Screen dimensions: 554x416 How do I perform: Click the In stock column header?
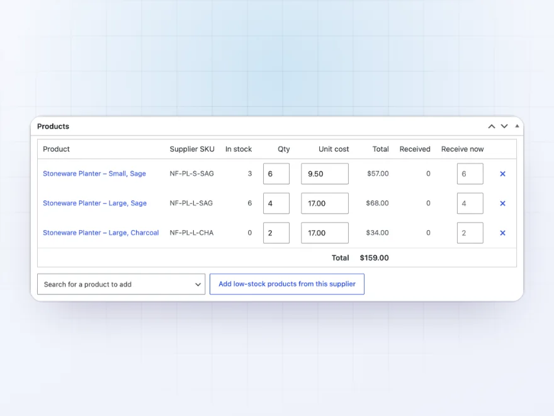coord(239,149)
